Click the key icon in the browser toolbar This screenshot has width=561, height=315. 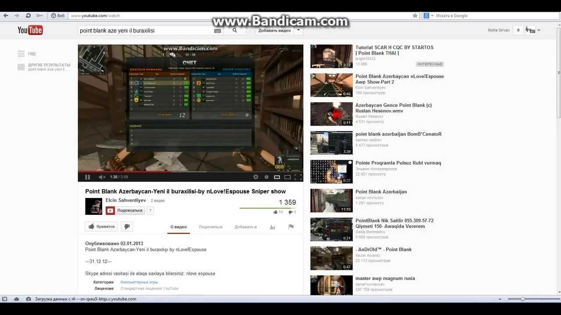[39, 16]
